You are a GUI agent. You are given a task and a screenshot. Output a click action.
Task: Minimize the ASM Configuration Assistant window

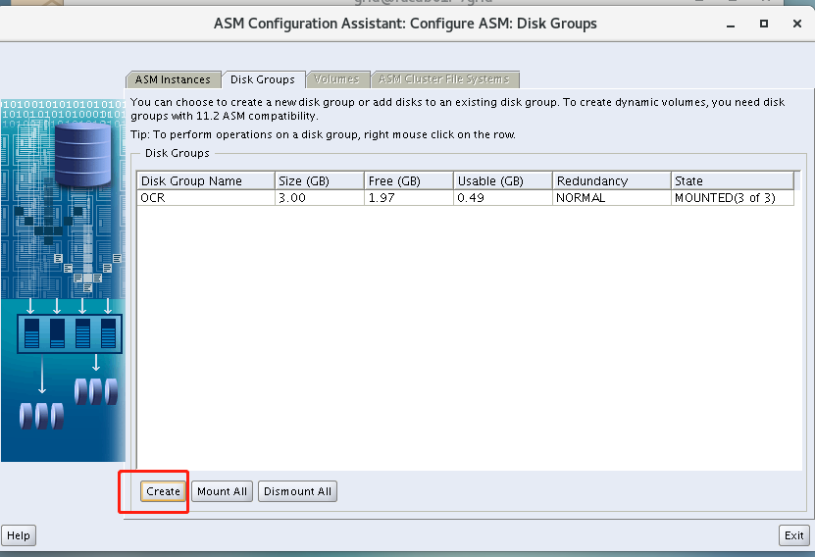731,24
